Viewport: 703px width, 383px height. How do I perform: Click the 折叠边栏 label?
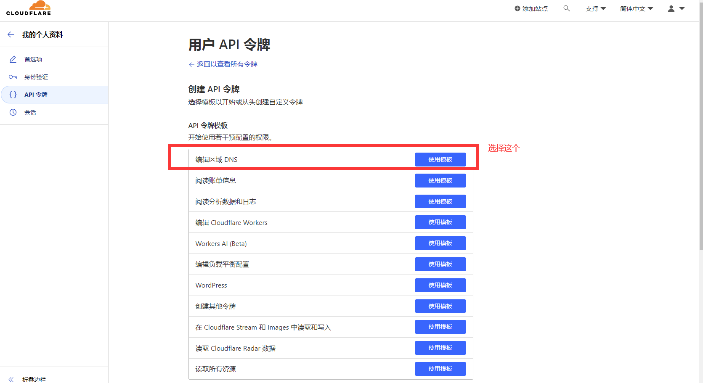point(34,379)
